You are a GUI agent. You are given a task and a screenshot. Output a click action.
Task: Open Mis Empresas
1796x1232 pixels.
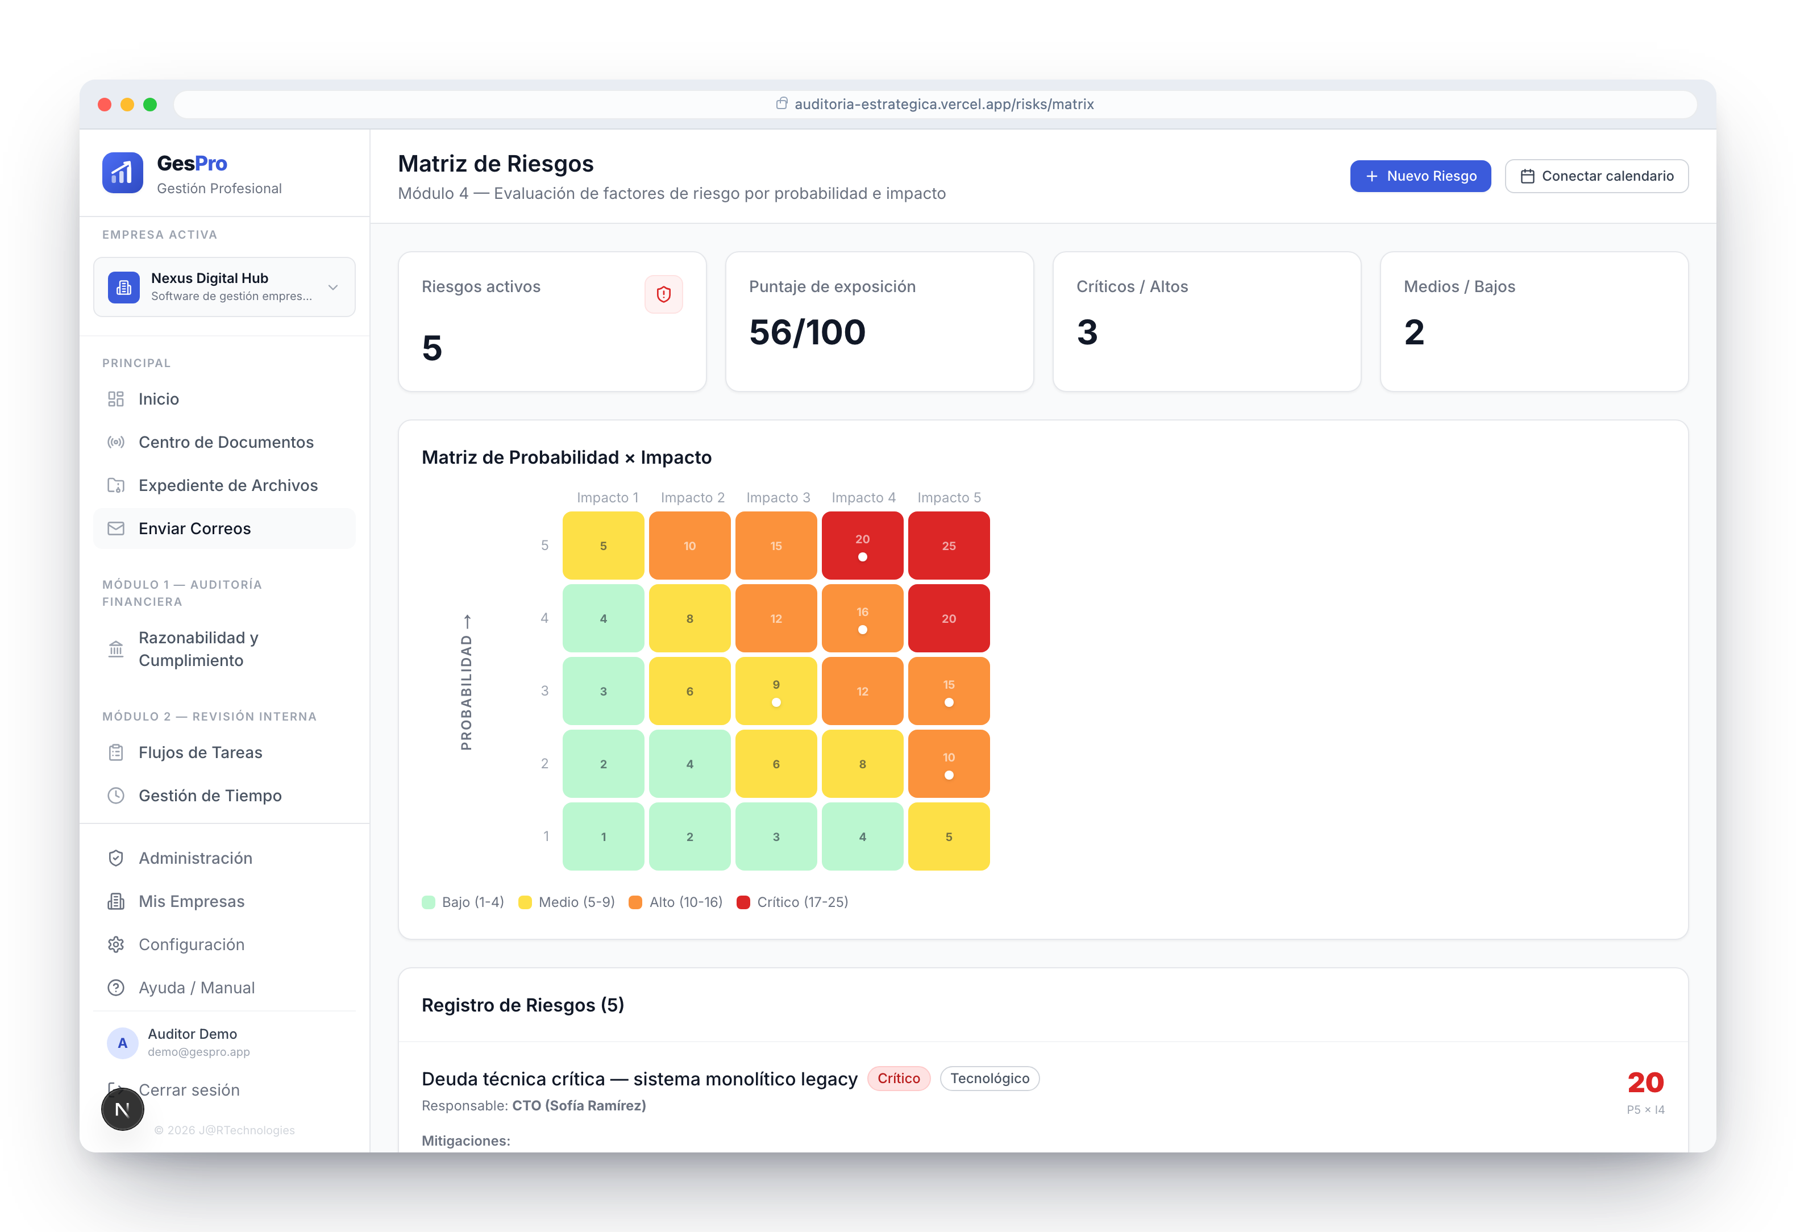224,902
